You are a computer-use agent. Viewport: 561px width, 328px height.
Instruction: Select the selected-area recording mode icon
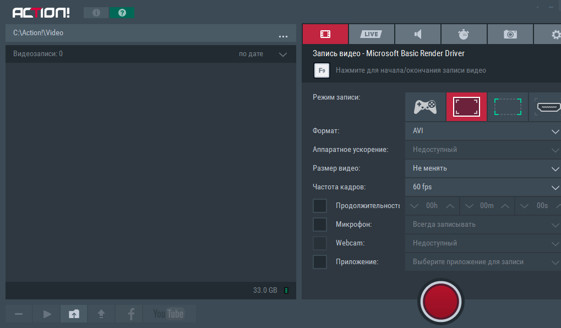click(x=507, y=107)
